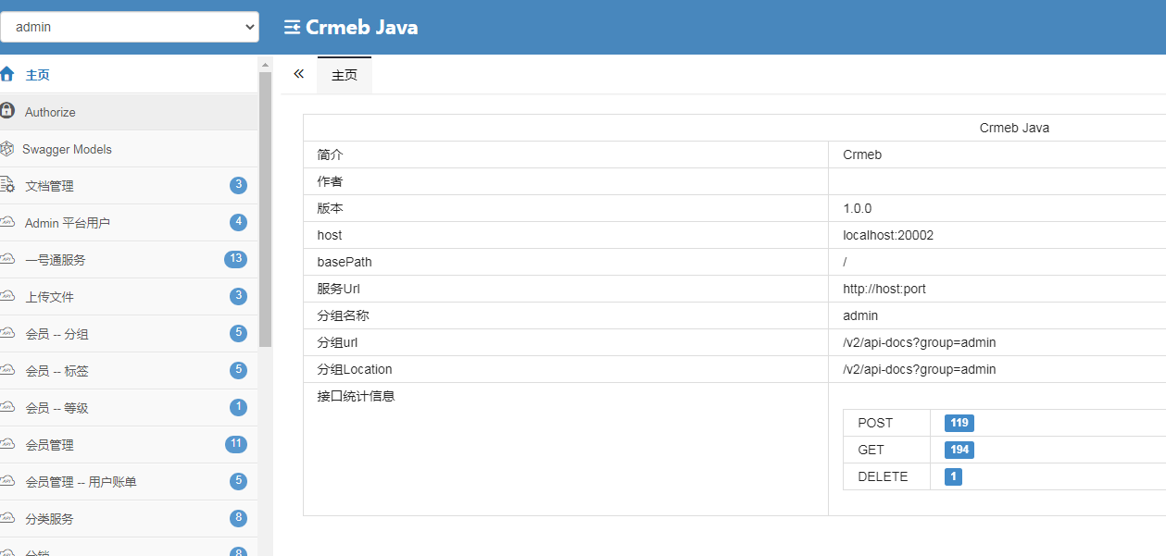This screenshot has width=1166, height=556.
Task: Click sidebar scrollbar up arrow
Action: 266,65
